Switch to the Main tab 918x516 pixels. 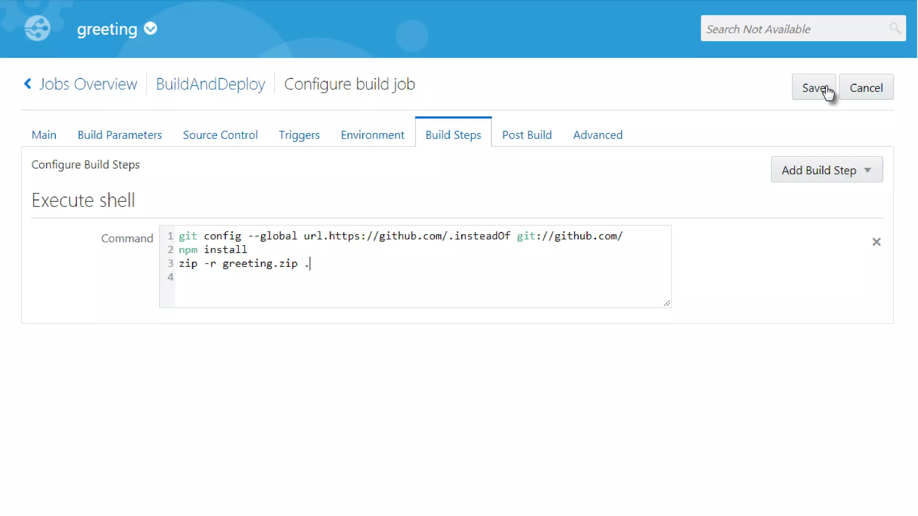(44, 135)
